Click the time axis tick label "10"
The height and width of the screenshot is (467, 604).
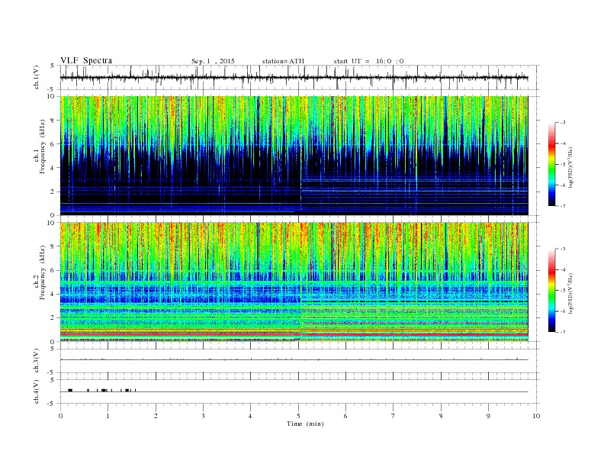pos(536,416)
